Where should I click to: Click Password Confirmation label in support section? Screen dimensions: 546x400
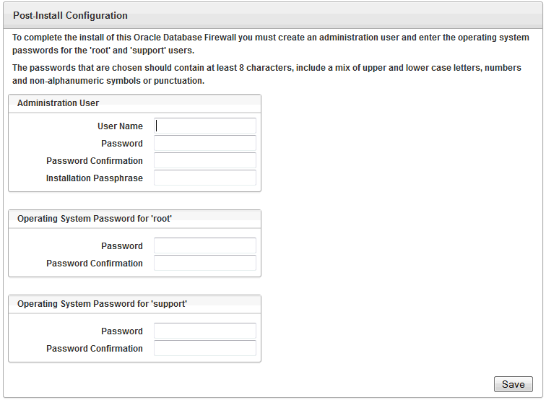[x=95, y=349]
